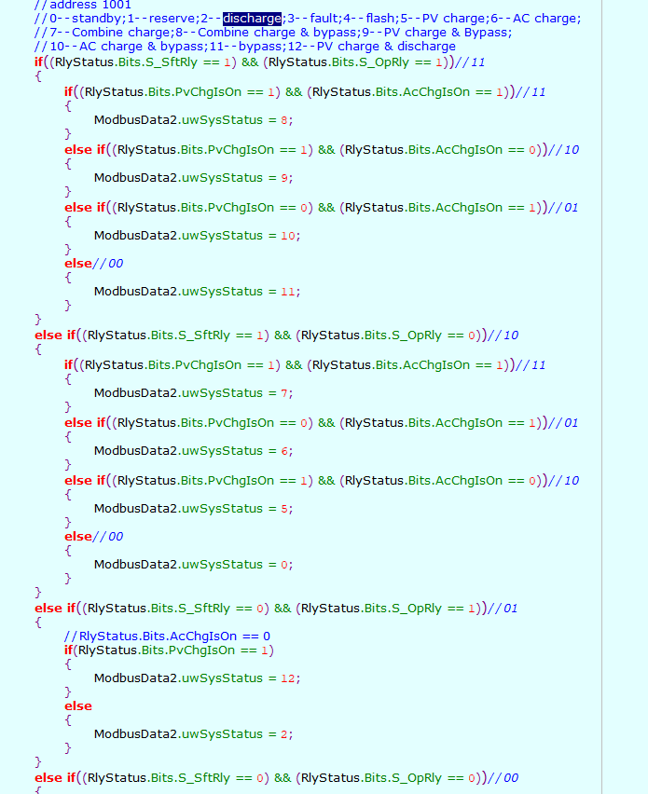This screenshot has height=794, width=648.
Task: Click the else if line directly above status 9
Action: [322, 150]
